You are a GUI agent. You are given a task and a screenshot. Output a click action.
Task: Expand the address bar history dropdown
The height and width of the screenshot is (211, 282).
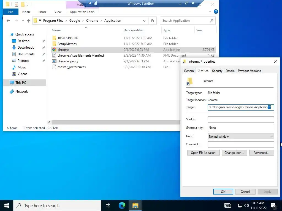tap(144, 21)
